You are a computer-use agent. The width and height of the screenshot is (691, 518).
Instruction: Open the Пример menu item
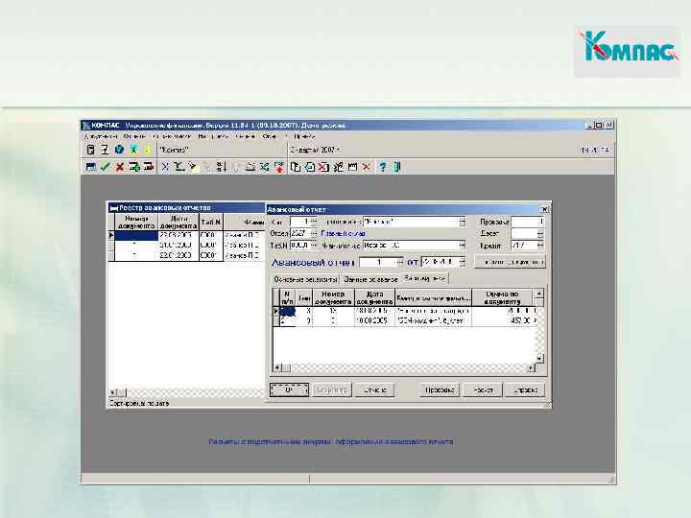pos(304,136)
